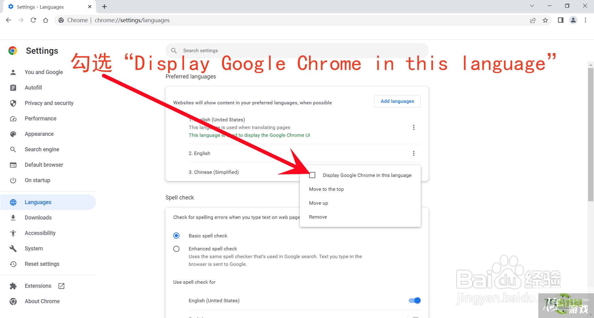Open the browser home page

[45, 20]
